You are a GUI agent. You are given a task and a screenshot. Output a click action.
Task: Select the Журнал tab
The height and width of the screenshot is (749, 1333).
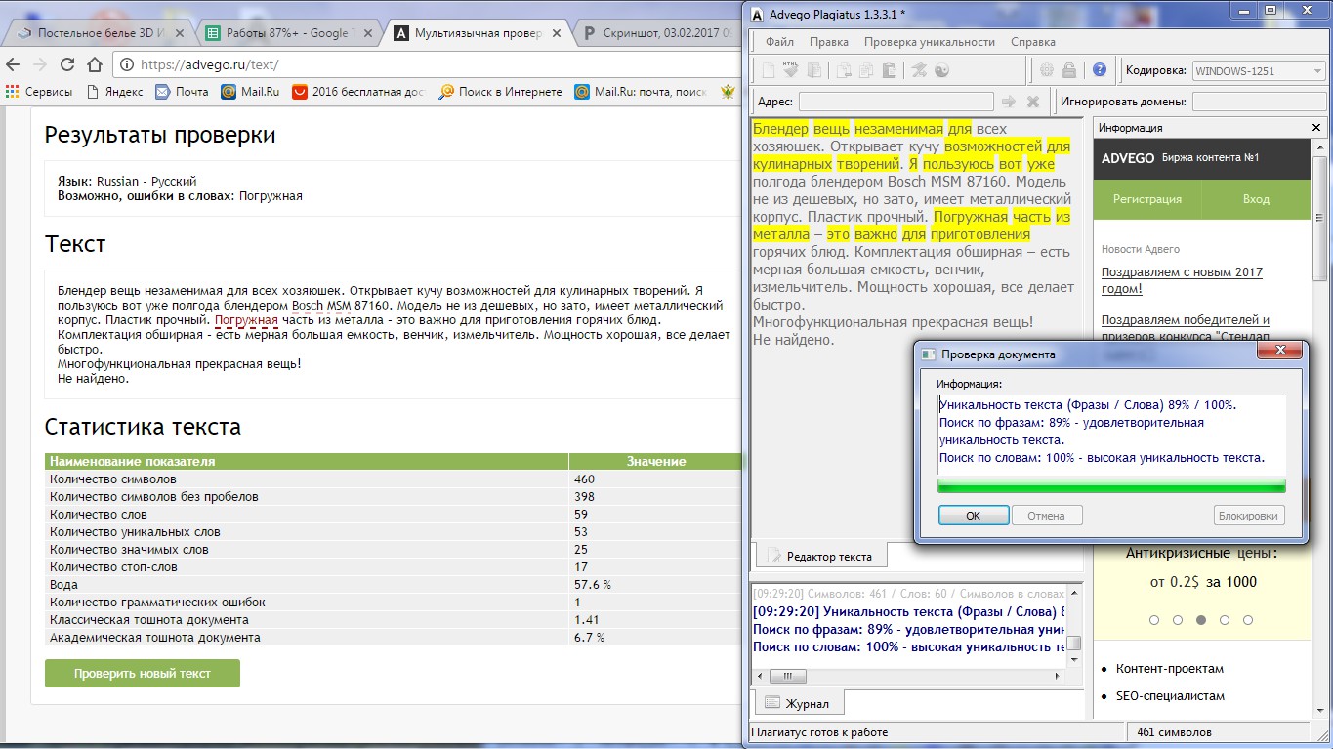pos(798,703)
